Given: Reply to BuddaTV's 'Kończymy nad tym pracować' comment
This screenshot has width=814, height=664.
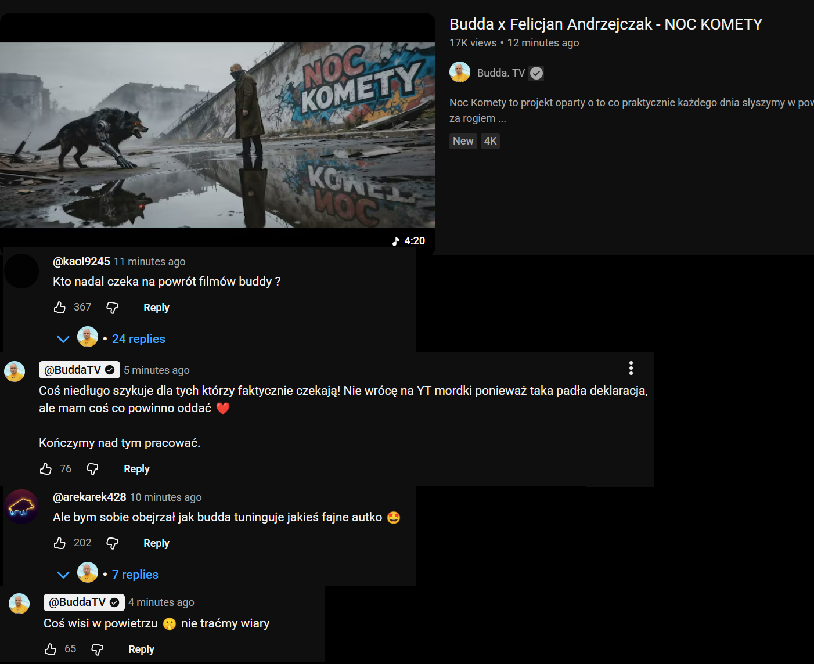Looking at the screenshot, I should [136, 469].
